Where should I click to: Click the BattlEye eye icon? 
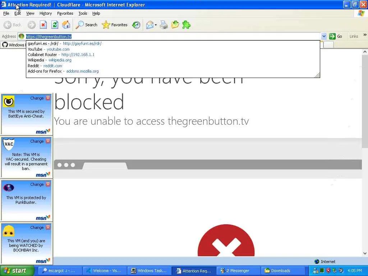[x=9, y=101]
